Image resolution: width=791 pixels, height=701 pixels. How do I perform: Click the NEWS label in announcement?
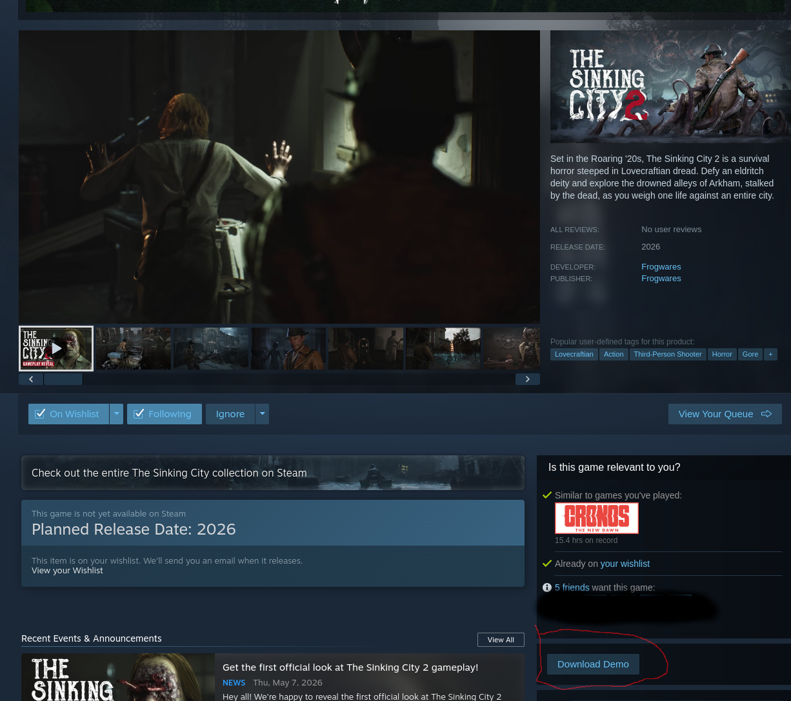[x=234, y=682]
